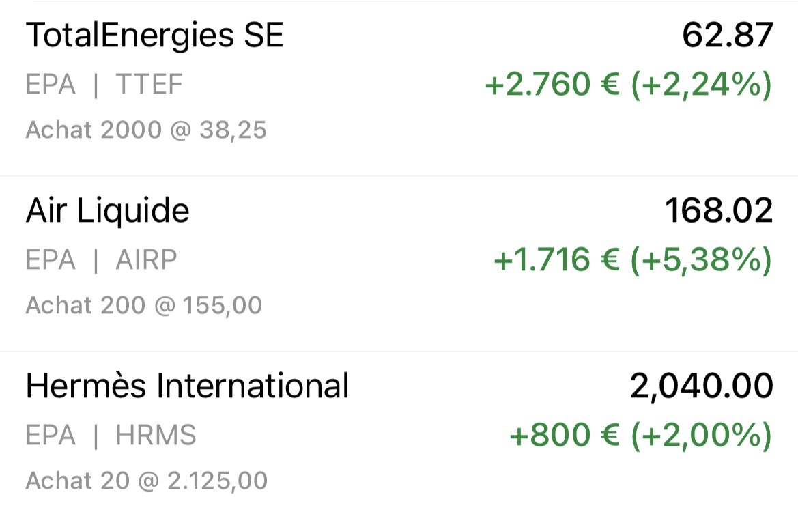Tap the Hermès price 2,040.00
The image size is (798, 525).
(x=701, y=386)
